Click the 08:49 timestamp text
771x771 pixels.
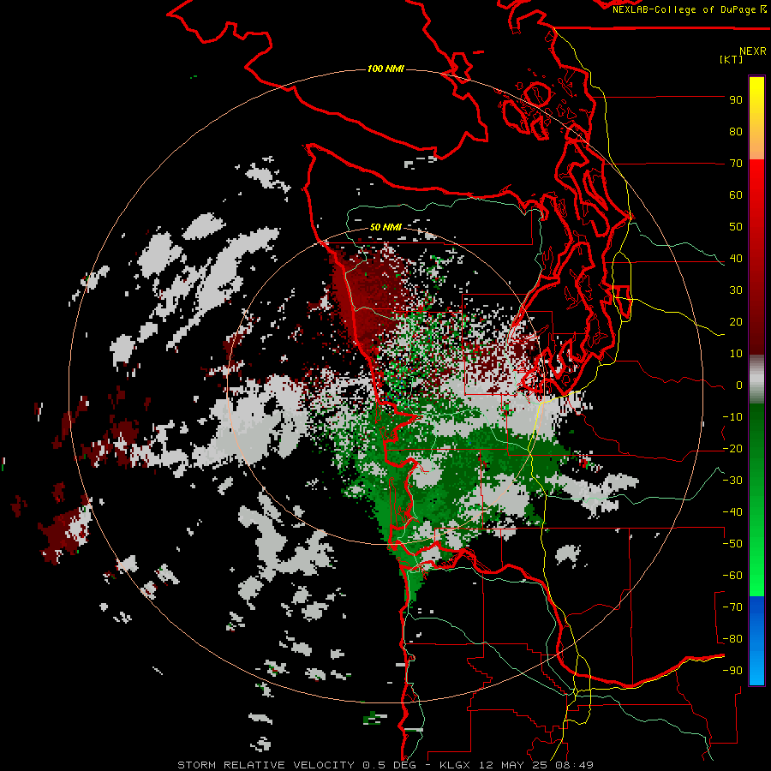point(576,765)
